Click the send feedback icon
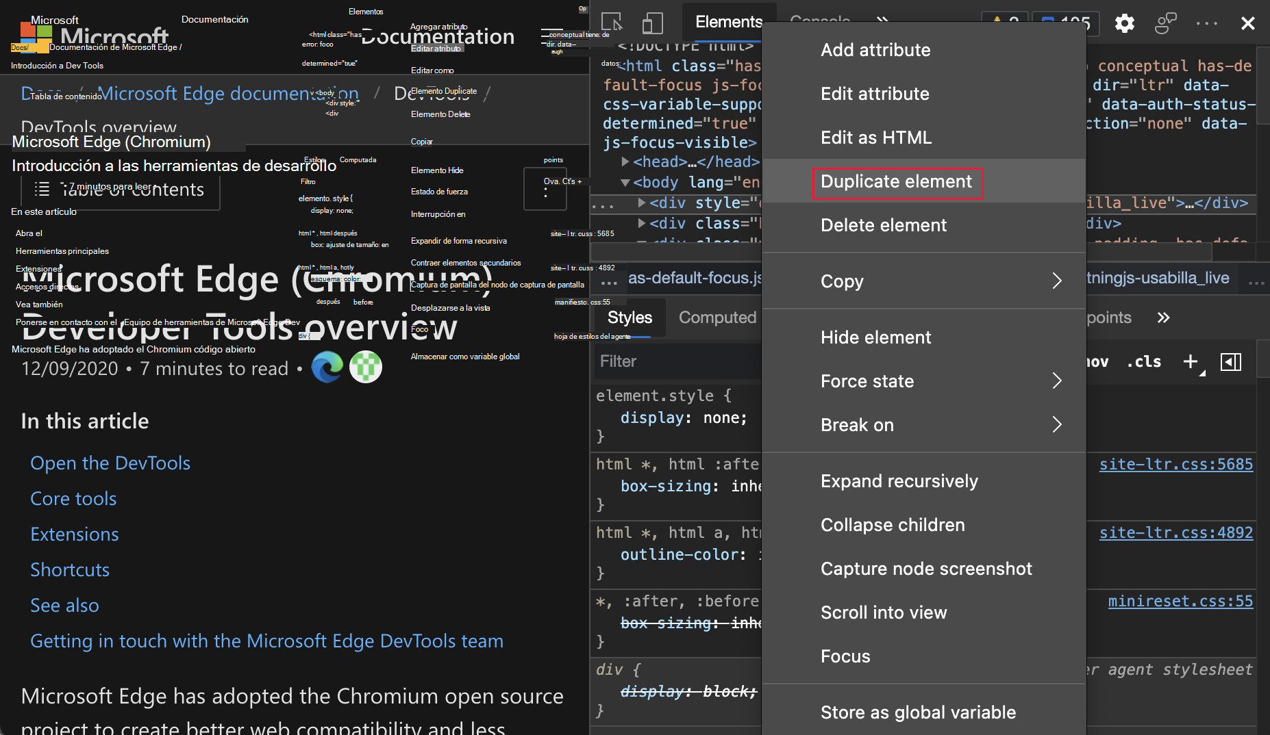The width and height of the screenshot is (1270, 735). 1165,23
